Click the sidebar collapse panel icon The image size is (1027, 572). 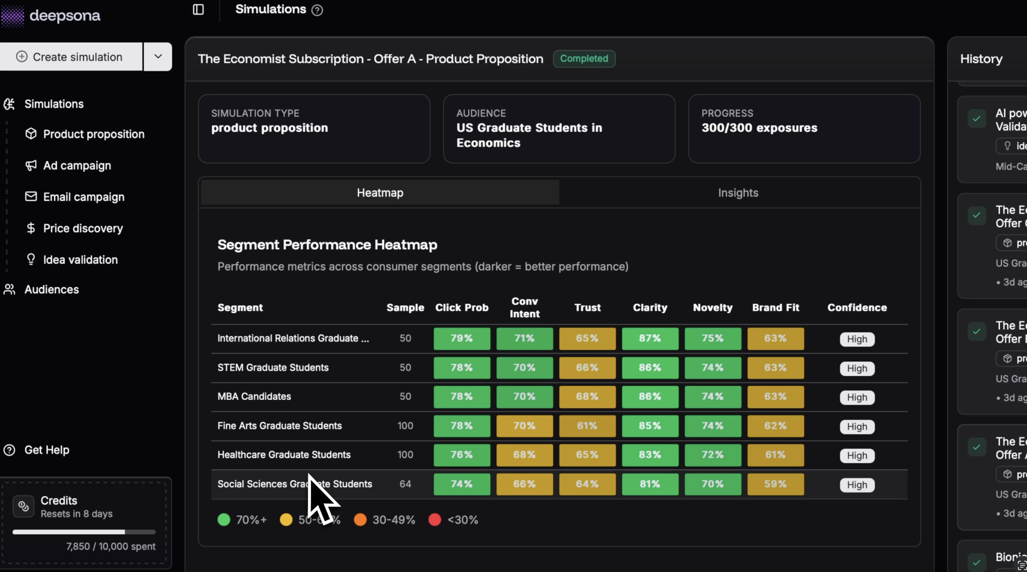coord(198,10)
